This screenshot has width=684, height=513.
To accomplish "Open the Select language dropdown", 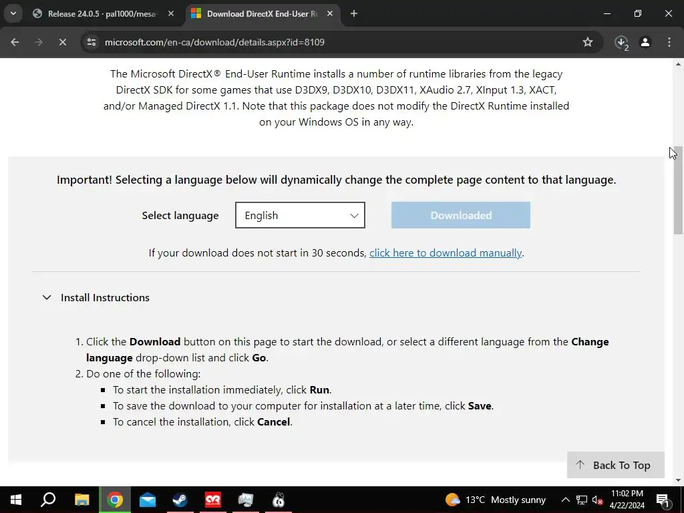I will (300, 215).
